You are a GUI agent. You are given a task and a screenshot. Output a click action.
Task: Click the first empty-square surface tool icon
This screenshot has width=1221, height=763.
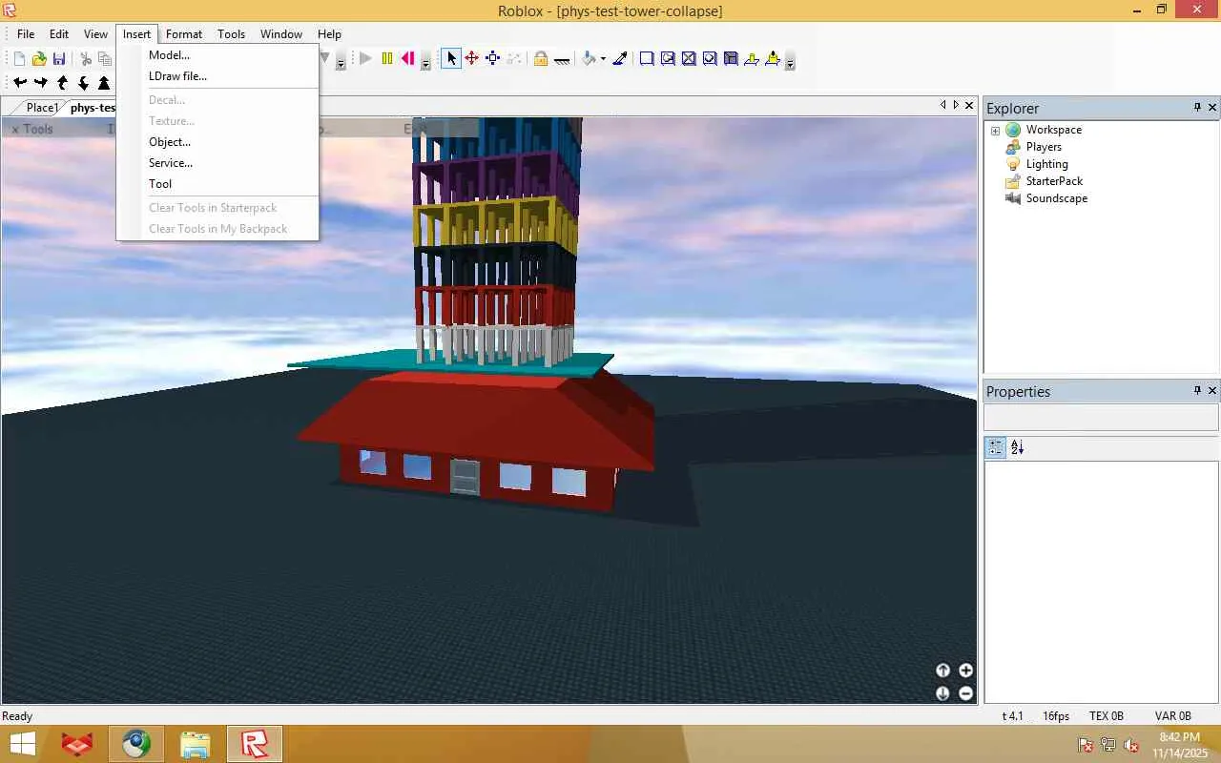click(647, 59)
